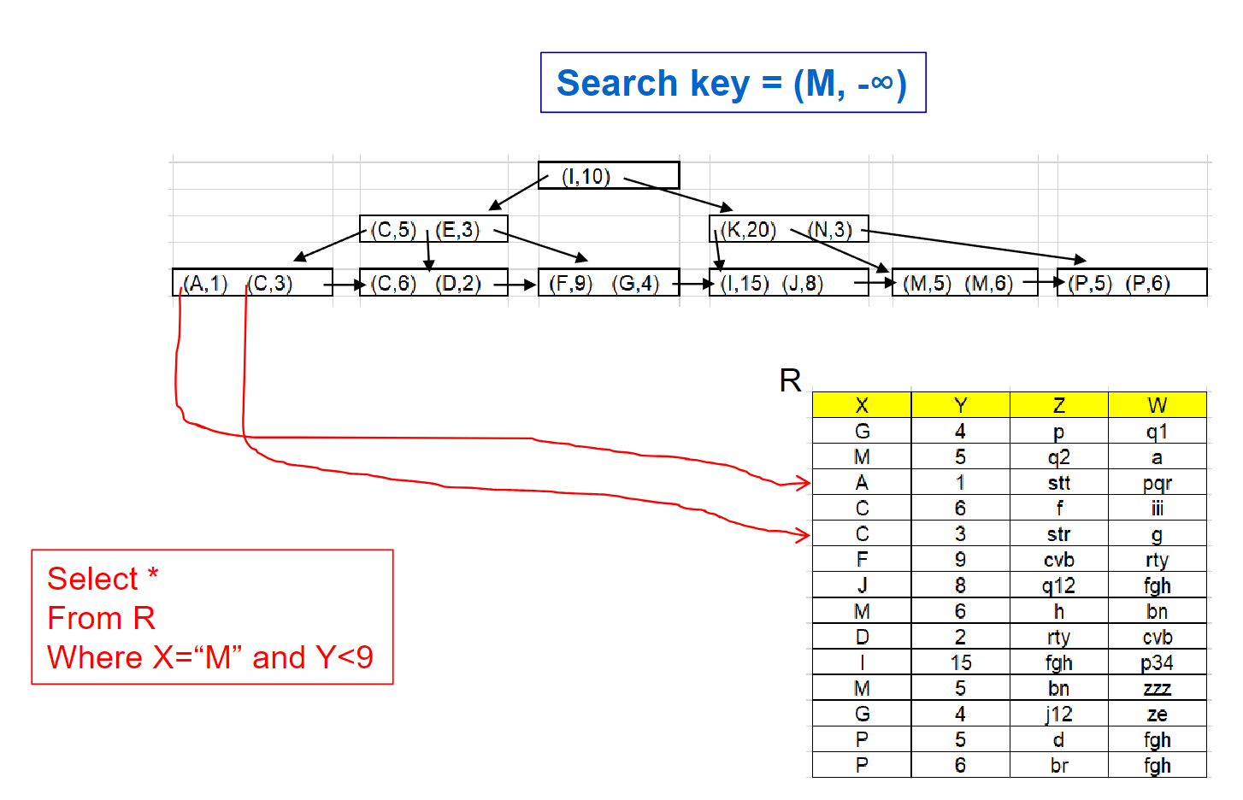Click the "From R" query line

coord(101,618)
